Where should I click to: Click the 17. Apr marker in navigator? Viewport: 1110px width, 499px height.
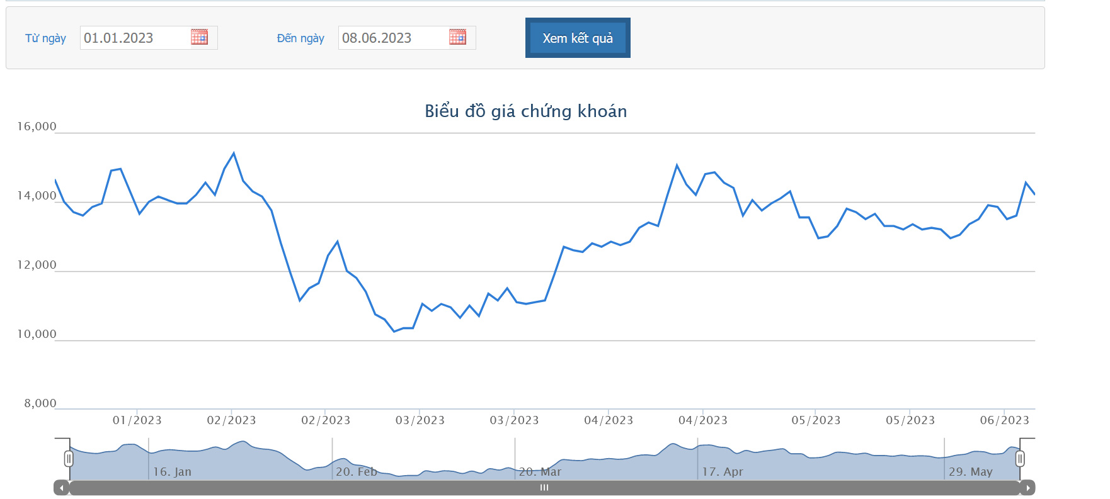pos(723,472)
